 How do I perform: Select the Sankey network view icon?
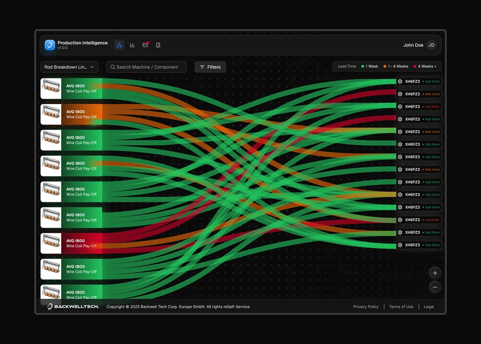[x=119, y=45]
